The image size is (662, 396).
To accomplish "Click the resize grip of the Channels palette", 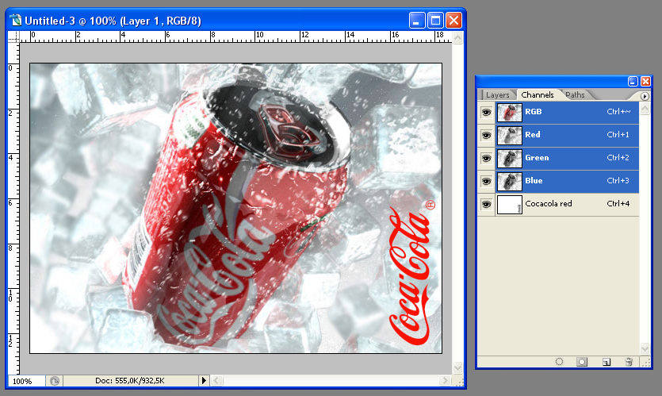I will (x=645, y=362).
